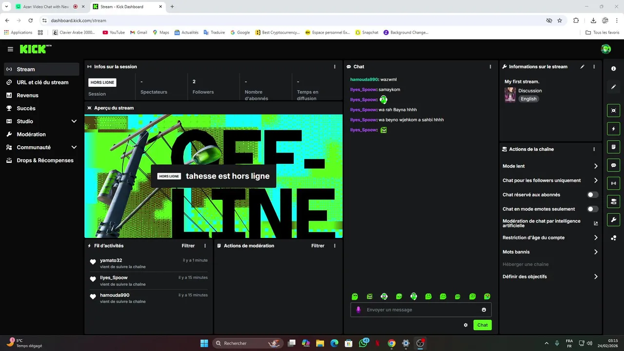The image size is (624, 351).
Task: Open chat settings gear icon
Action: pos(466,325)
